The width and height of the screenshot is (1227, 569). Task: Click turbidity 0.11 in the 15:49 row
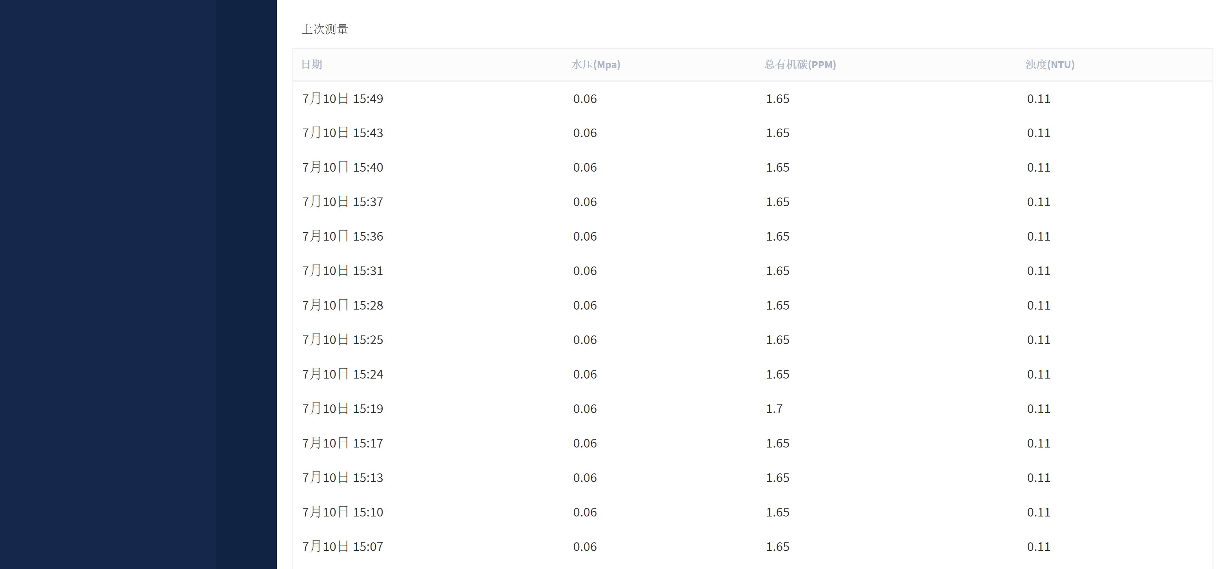tap(1038, 99)
